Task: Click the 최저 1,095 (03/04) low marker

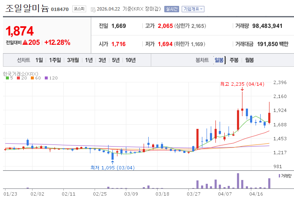Action: tap(112, 167)
